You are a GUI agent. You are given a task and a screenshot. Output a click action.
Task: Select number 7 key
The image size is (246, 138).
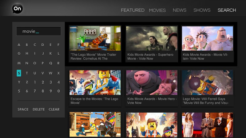pos(35,91)
